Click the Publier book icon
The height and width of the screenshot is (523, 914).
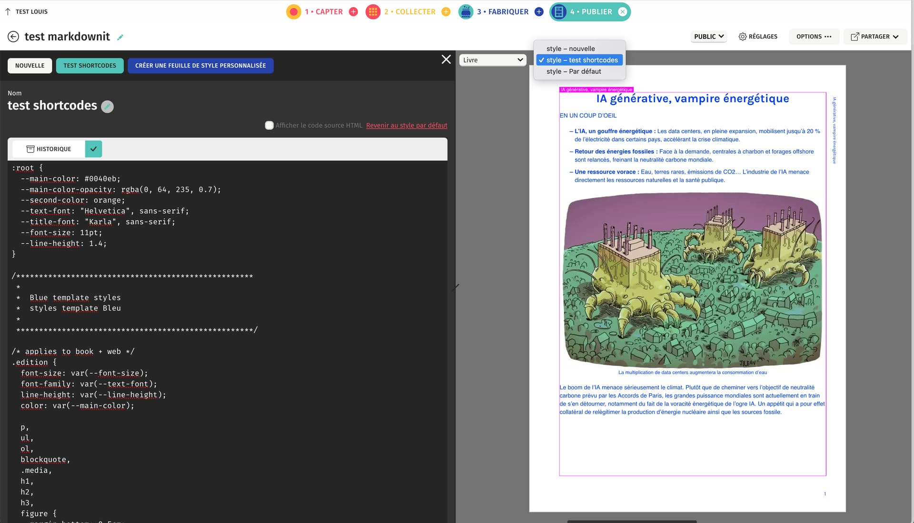(559, 11)
